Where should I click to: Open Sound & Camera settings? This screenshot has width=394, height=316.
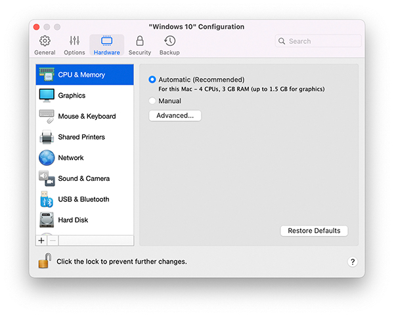click(85, 178)
